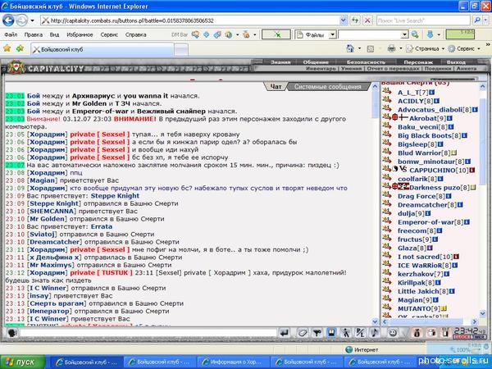
Task: Click the blue download arrow icon in DM Bar
Action: click(430, 34)
